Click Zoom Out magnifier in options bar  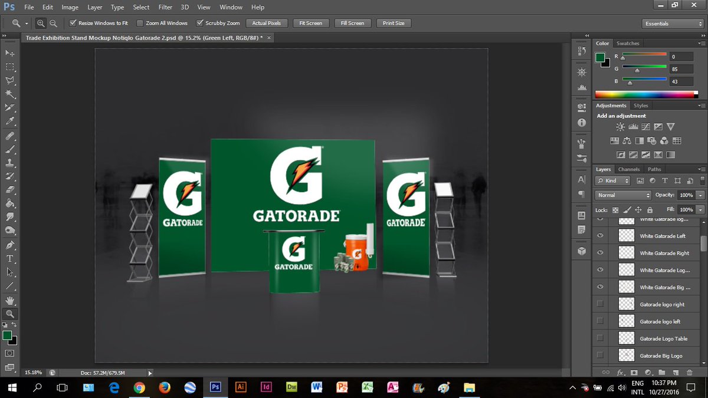coord(53,23)
